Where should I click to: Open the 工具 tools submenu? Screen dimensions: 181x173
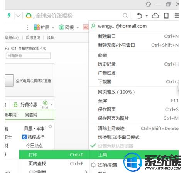(134, 155)
